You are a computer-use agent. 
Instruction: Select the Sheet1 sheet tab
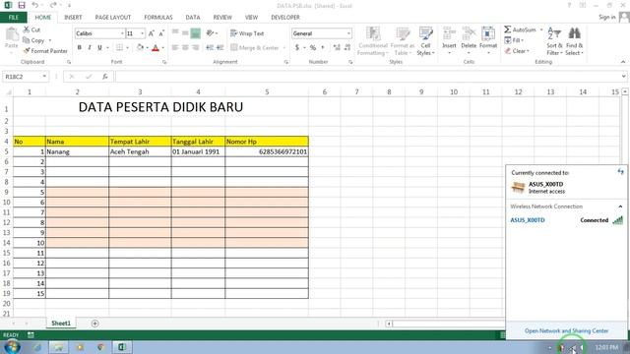(x=61, y=324)
